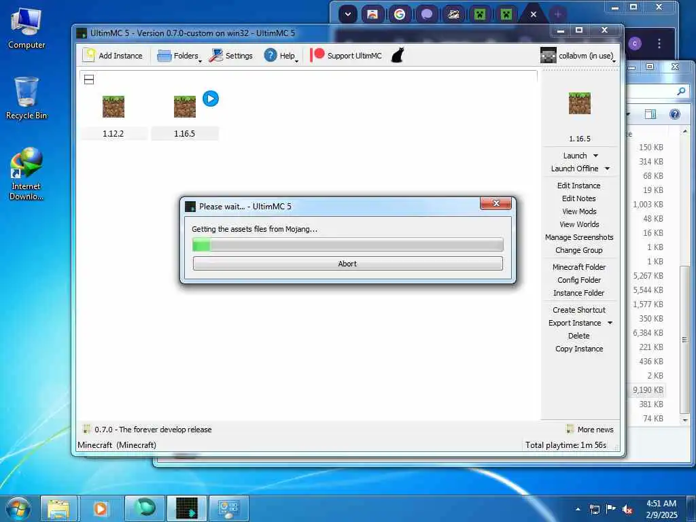Click the network tray icon

pos(594,509)
